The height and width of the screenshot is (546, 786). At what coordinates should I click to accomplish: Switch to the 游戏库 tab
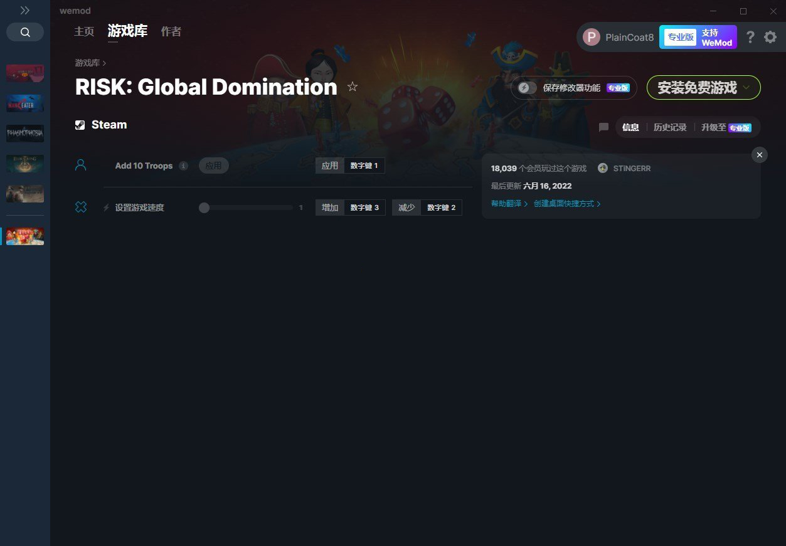point(127,31)
